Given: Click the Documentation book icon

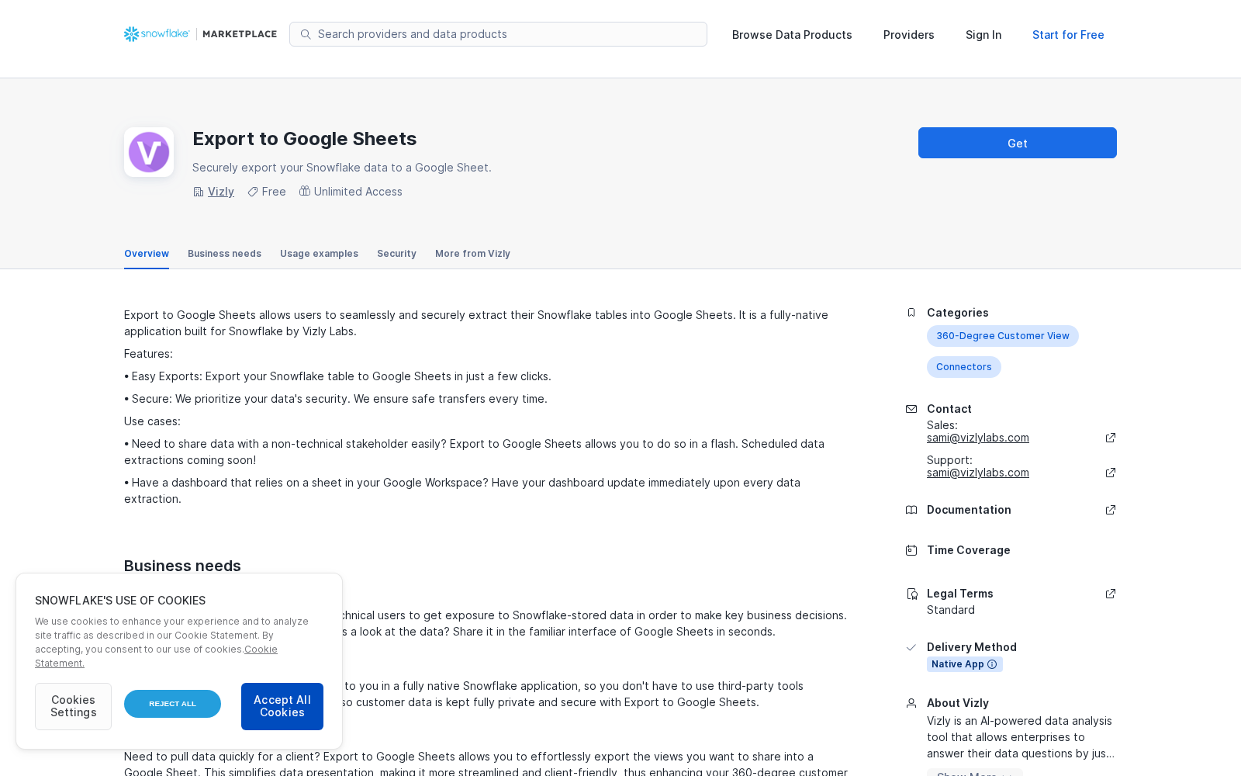Looking at the screenshot, I should (911, 510).
